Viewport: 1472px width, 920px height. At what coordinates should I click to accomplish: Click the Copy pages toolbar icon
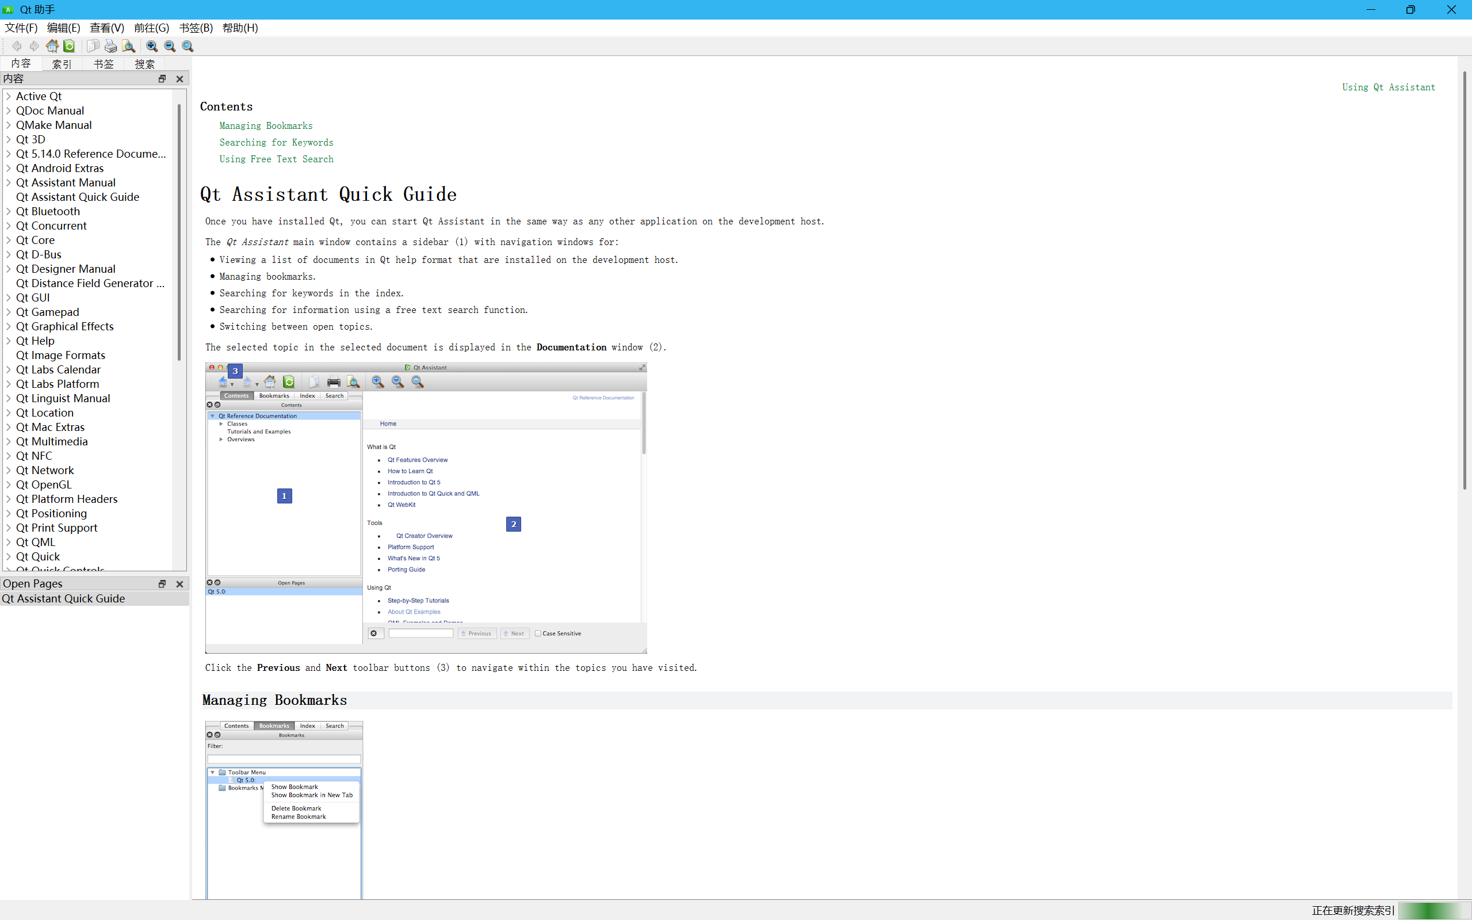(93, 46)
